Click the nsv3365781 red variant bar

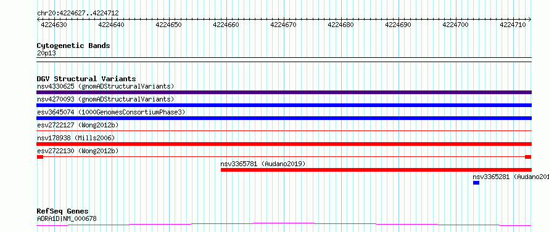point(376,170)
